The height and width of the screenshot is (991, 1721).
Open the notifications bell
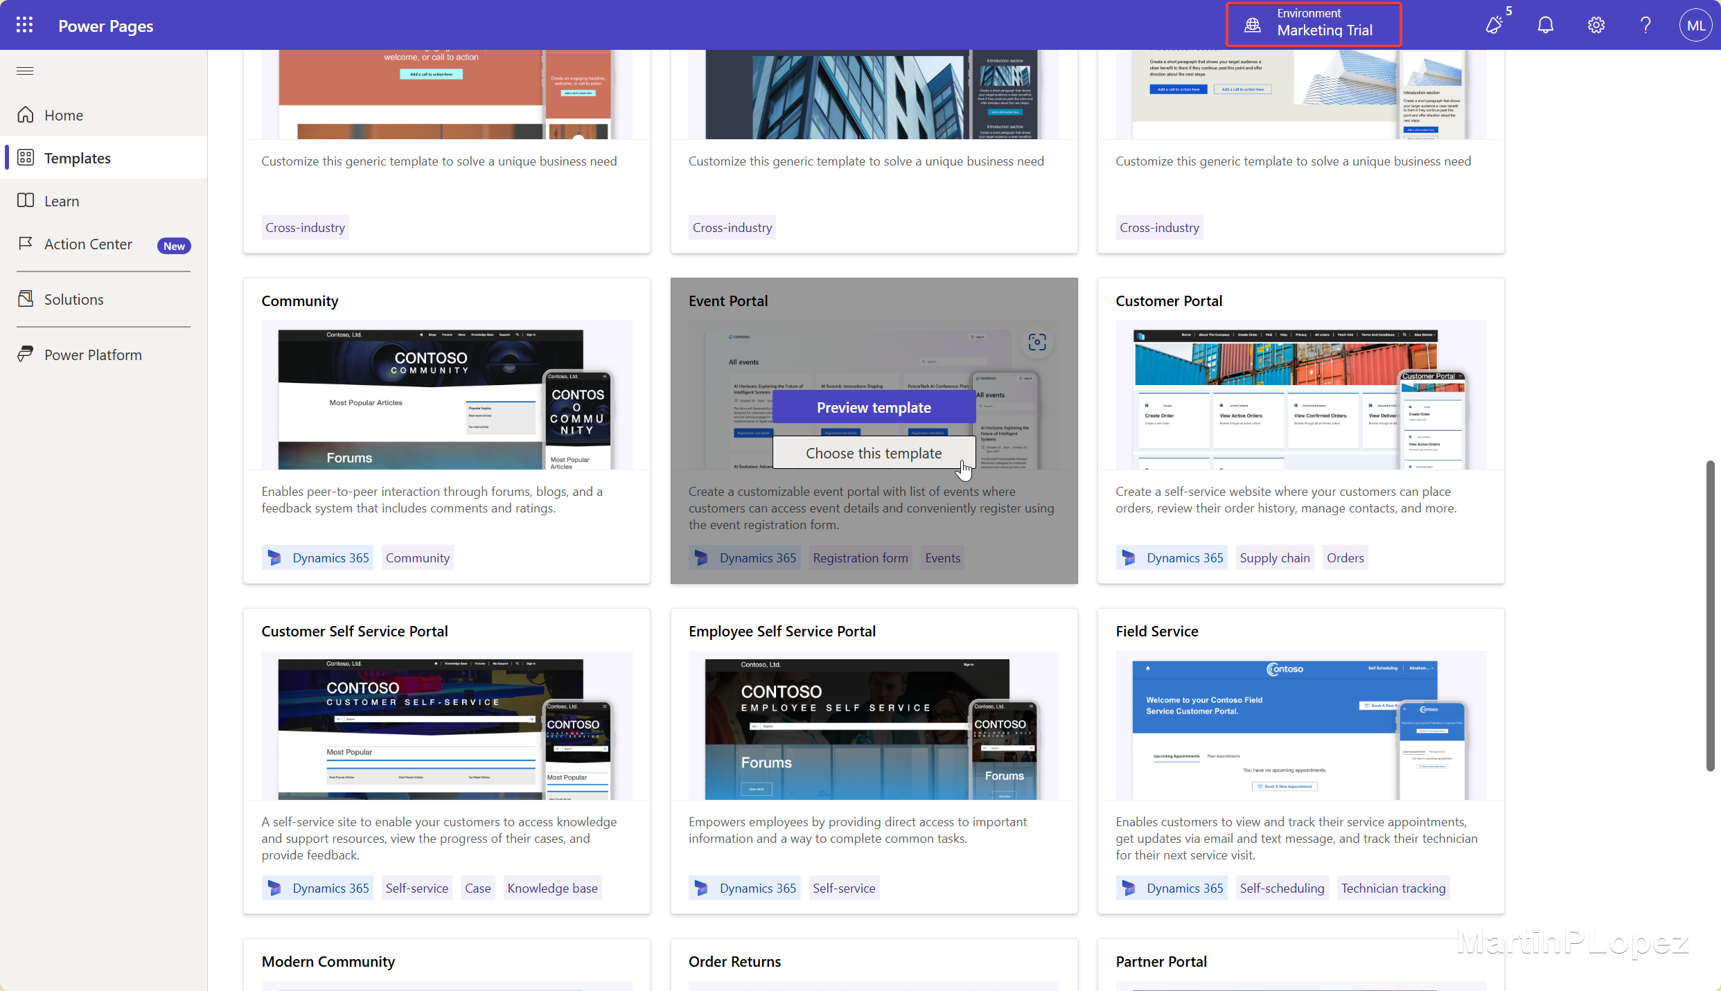point(1545,26)
